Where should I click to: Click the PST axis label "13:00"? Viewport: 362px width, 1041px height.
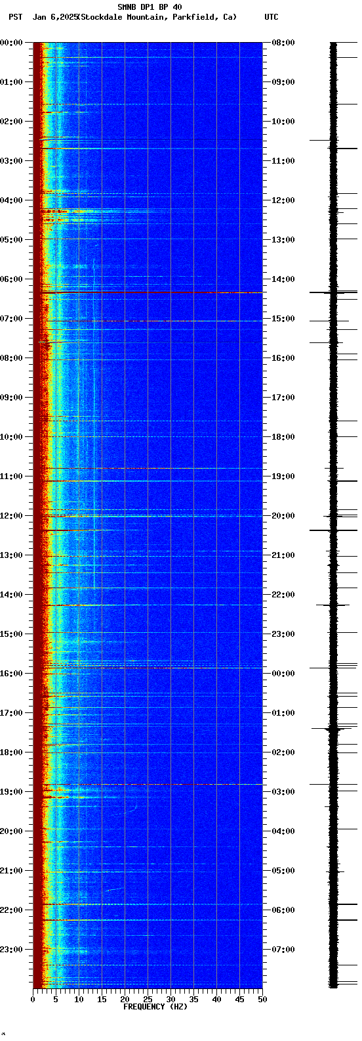point(11,555)
